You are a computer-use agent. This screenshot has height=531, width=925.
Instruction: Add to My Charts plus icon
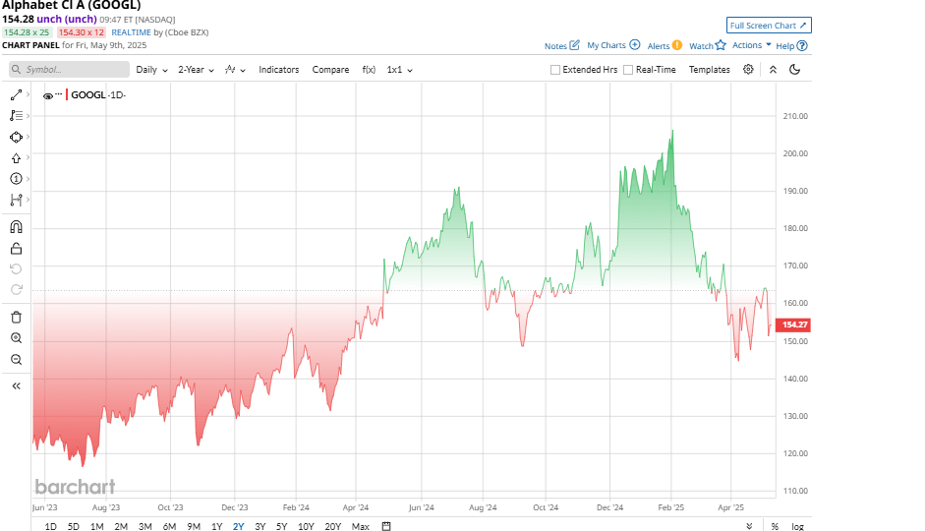click(635, 45)
